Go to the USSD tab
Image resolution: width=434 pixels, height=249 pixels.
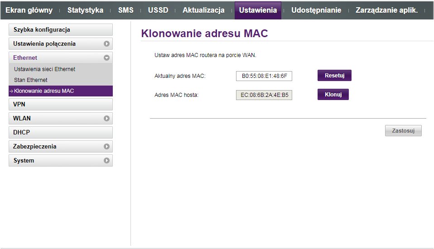click(x=158, y=10)
